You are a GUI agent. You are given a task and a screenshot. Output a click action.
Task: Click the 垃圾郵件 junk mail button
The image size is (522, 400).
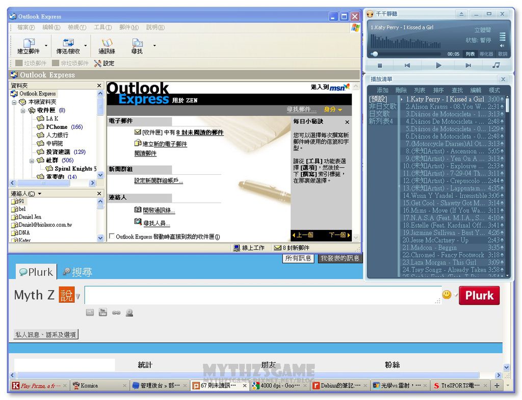click(31, 63)
